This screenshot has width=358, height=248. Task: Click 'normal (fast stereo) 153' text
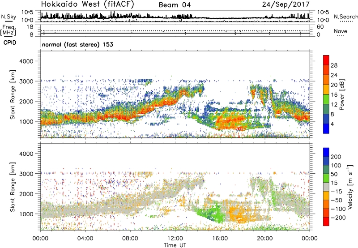77,44
